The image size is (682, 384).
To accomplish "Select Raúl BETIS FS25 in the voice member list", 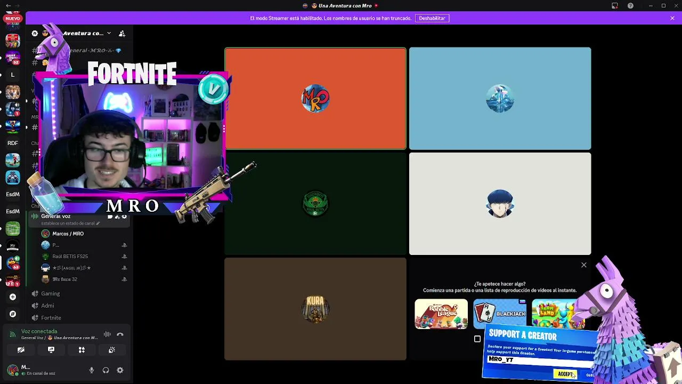I will [x=70, y=257].
